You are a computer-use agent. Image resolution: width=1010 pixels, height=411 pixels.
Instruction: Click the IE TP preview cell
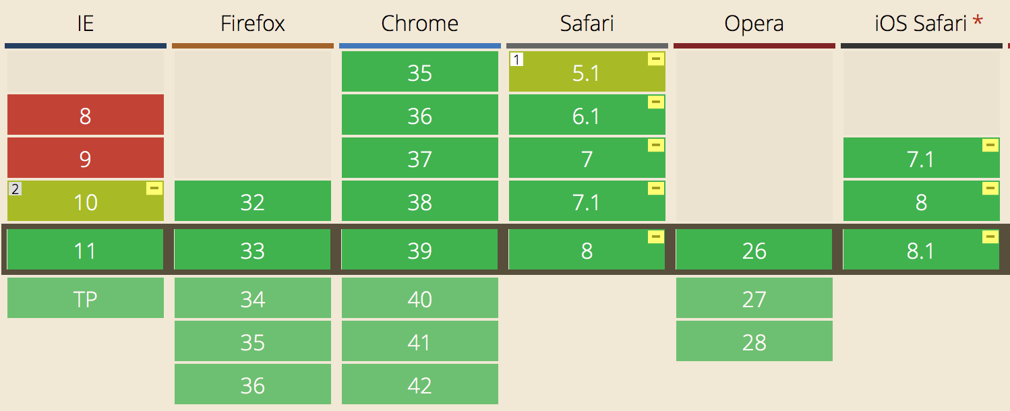click(x=85, y=298)
